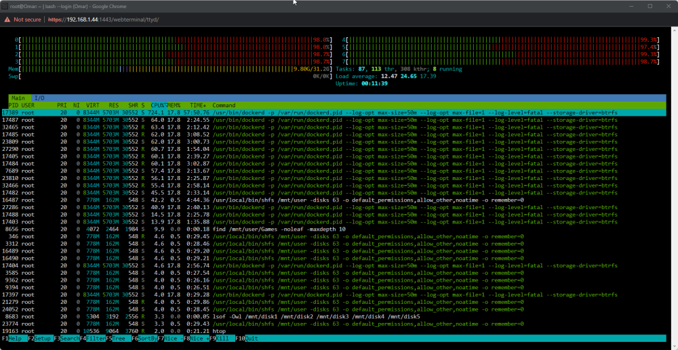Toggle Tree view in function bar
Screen dimensions: 678x350
coord(119,338)
